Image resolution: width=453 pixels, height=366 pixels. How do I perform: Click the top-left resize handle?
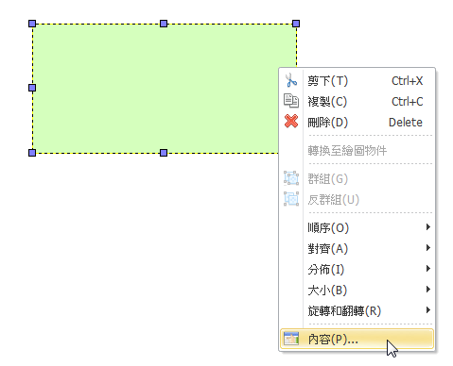32,24
